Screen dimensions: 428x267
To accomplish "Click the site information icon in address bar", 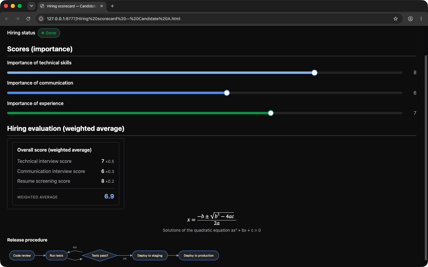I will (41, 19).
